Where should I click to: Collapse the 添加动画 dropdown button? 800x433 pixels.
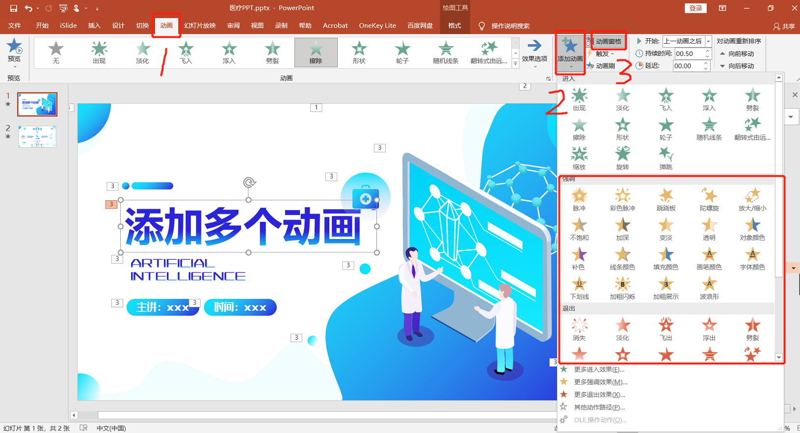pos(570,53)
